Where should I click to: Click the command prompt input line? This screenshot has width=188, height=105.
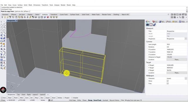[x=93, y=11]
